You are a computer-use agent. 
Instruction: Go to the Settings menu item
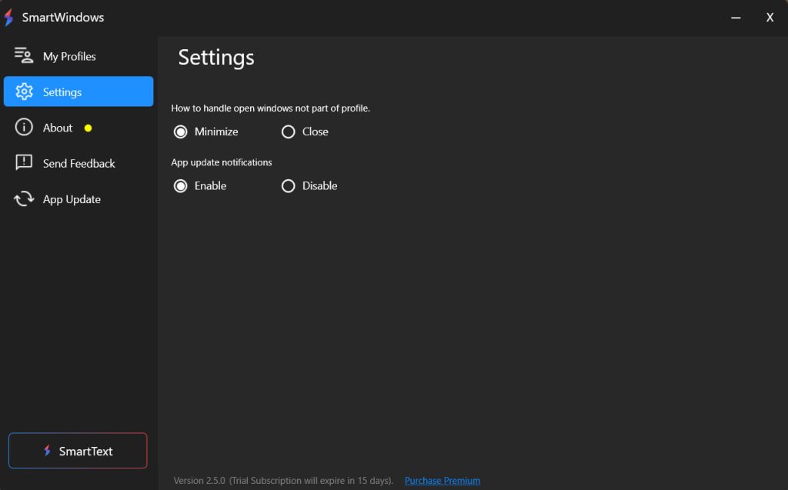78,92
